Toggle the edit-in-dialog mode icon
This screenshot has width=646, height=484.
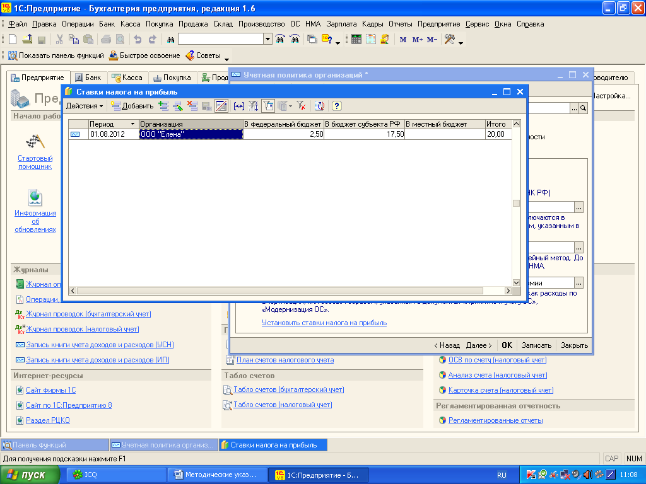(221, 106)
